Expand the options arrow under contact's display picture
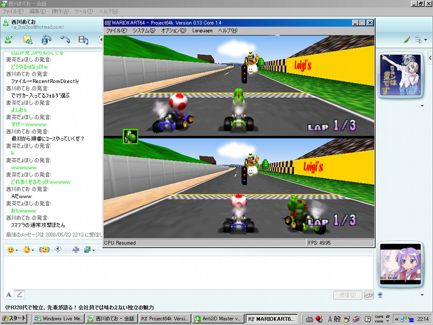This screenshot has width=433, height=325. point(422,106)
